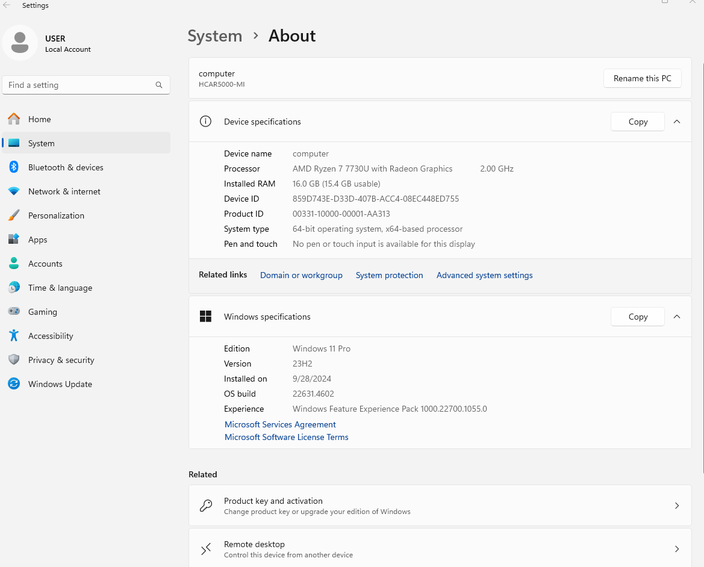Open Microsoft Software License Terms link
Image resolution: width=704 pixels, height=567 pixels.
coord(287,437)
